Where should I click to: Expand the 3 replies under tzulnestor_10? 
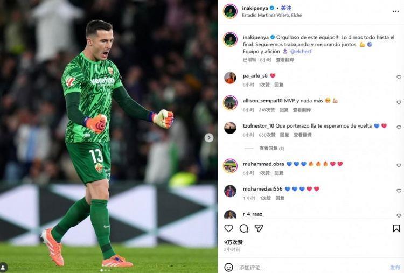click(271, 149)
